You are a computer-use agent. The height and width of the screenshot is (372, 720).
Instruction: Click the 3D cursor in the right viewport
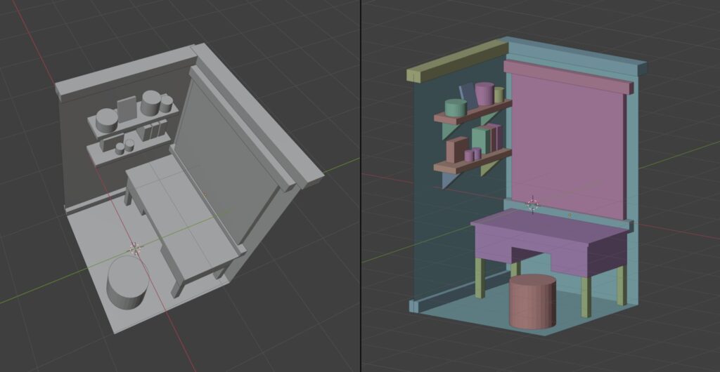[532, 204]
